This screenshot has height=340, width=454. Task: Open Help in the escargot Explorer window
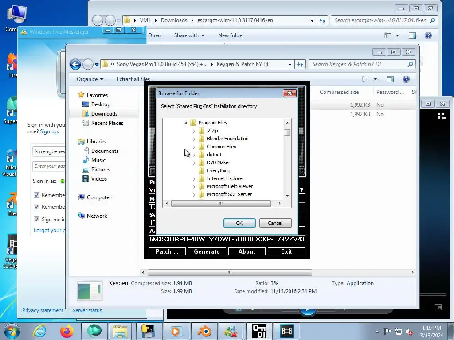pos(428,35)
